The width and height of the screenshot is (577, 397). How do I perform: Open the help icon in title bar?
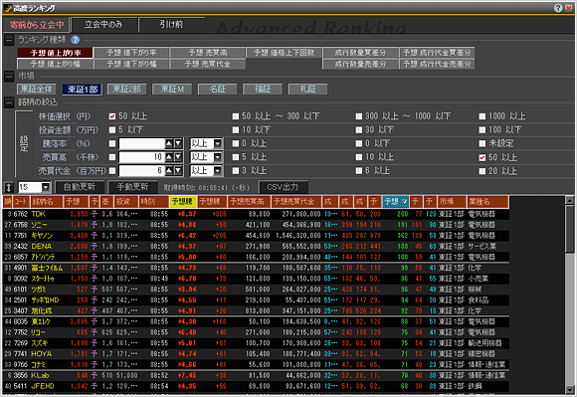558,8
